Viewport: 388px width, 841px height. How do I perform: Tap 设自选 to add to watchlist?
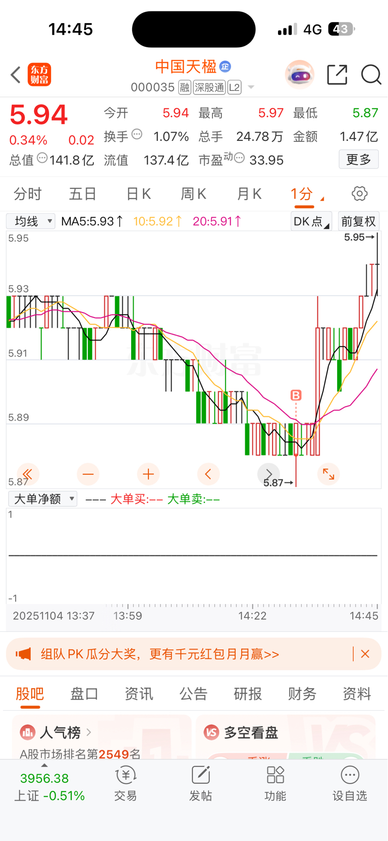coord(350,784)
